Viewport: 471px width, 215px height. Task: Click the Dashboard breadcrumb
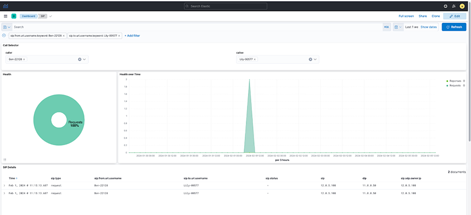tap(28, 16)
